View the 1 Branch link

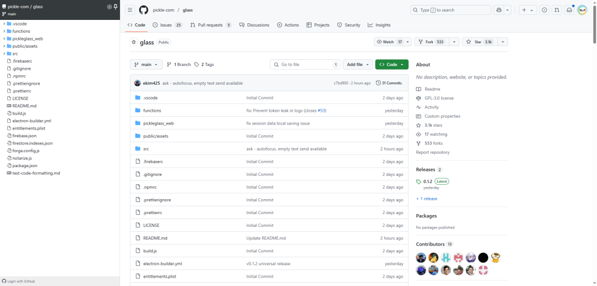pos(179,64)
